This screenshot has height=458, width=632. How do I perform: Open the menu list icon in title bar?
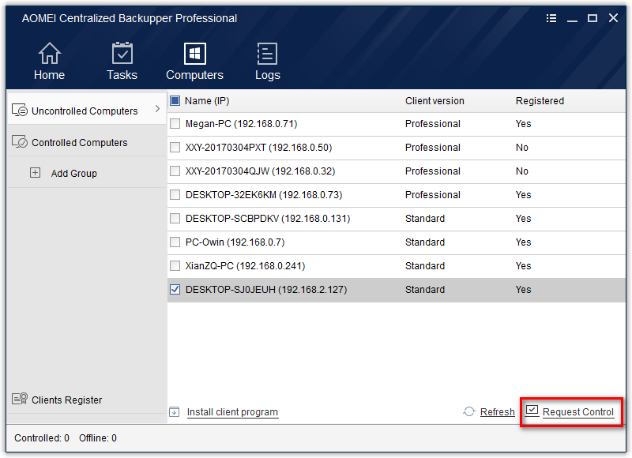pos(551,18)
